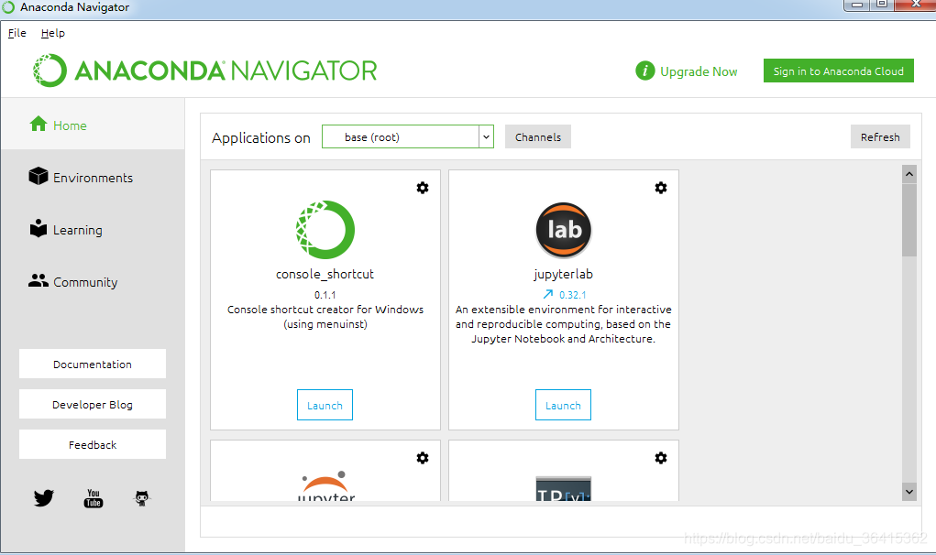Open the Twitter link

pos(44,498)
